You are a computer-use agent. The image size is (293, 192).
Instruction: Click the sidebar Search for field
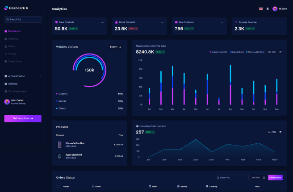pos(23,19)
